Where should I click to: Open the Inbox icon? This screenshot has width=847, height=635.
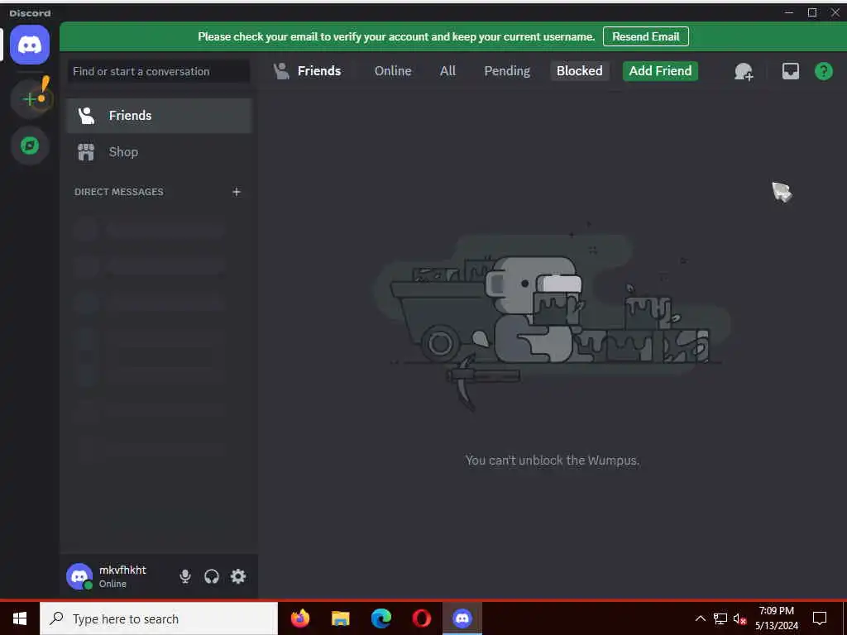[790, 71]
